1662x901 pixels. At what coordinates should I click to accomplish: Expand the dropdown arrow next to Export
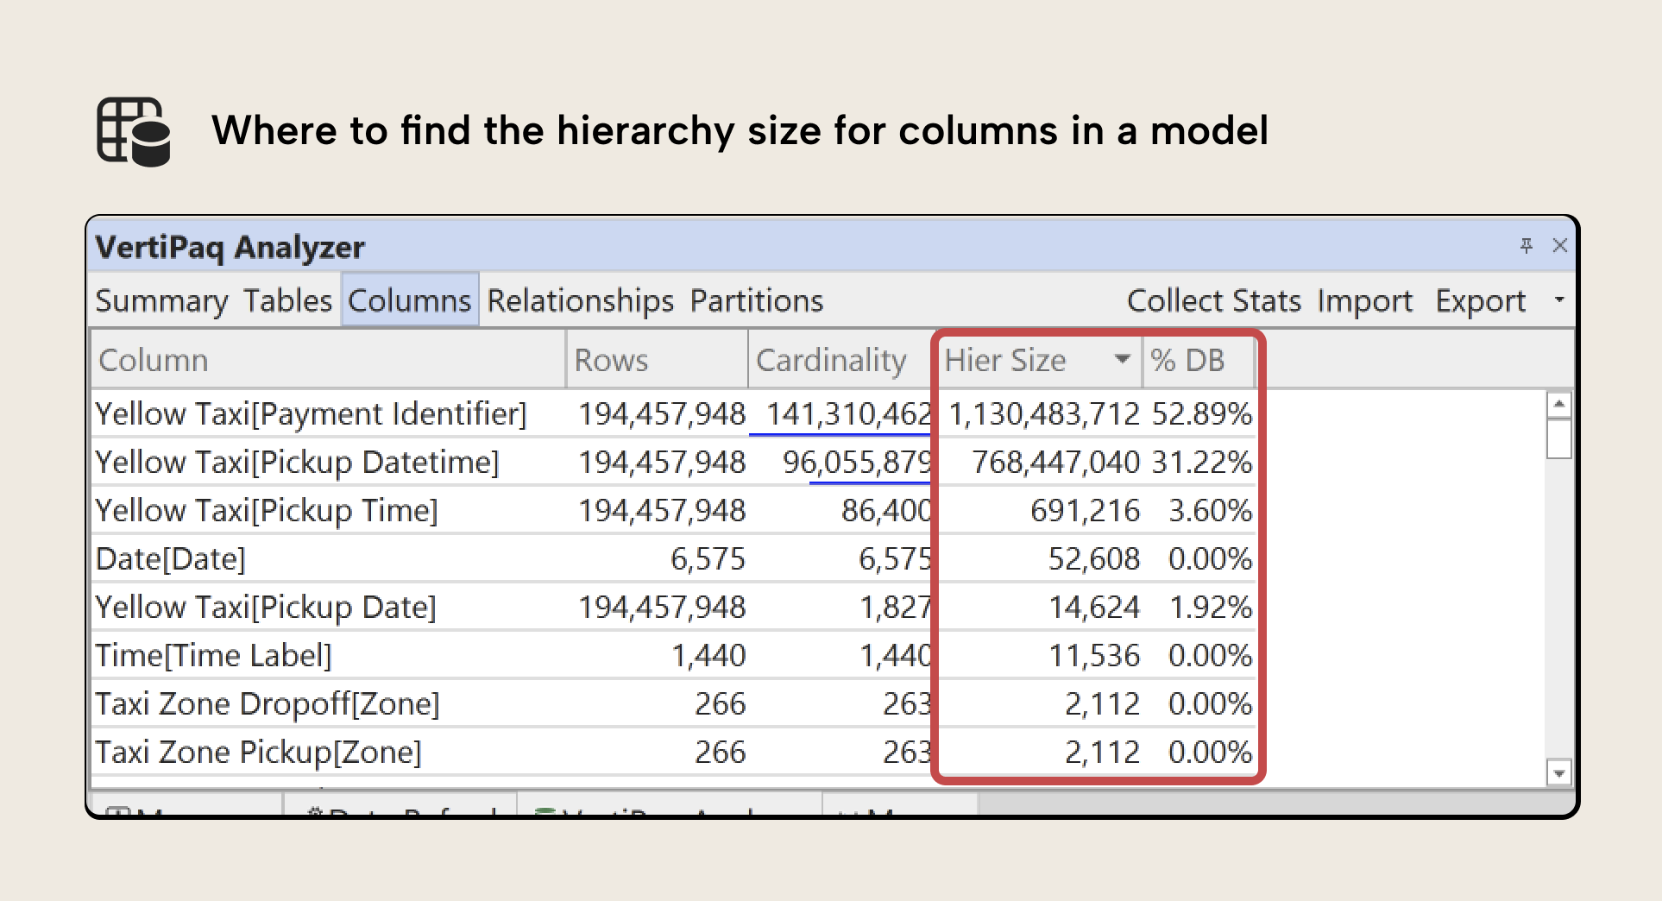1558,300
